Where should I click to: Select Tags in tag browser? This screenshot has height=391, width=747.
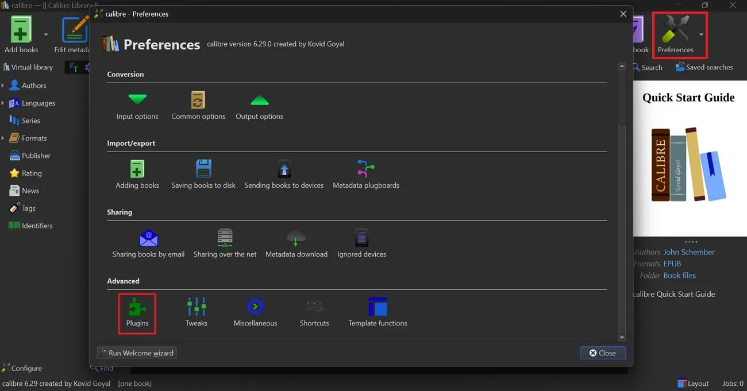tap(22, 208)
